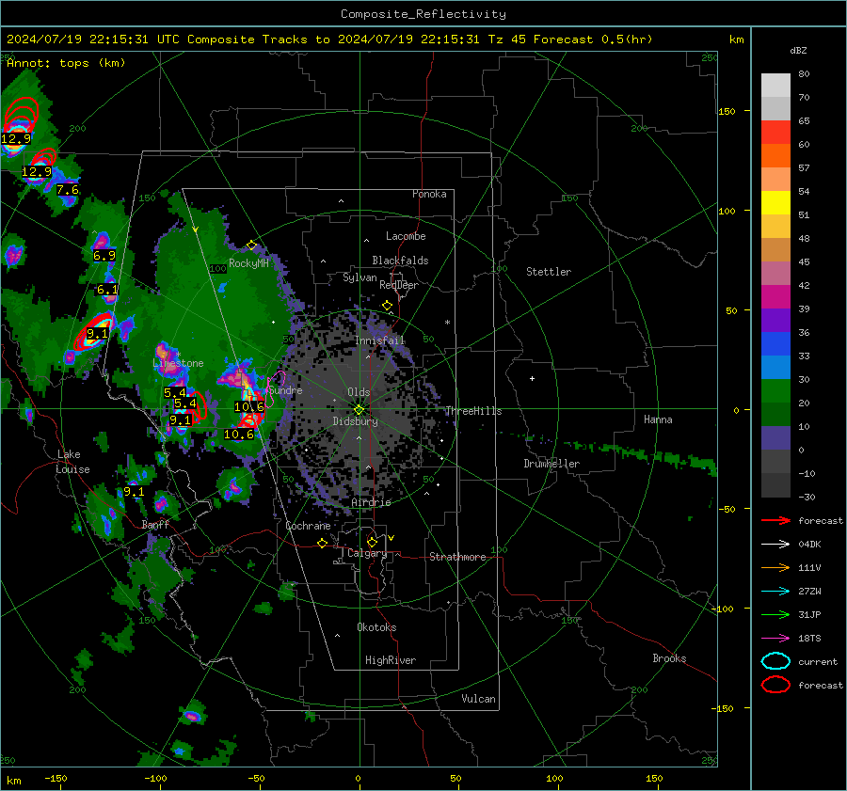Click the Cochrane label
847x791 pixels.
coord(308,526)
